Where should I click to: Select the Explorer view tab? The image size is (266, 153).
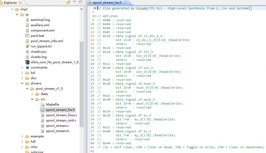point(10,3)
